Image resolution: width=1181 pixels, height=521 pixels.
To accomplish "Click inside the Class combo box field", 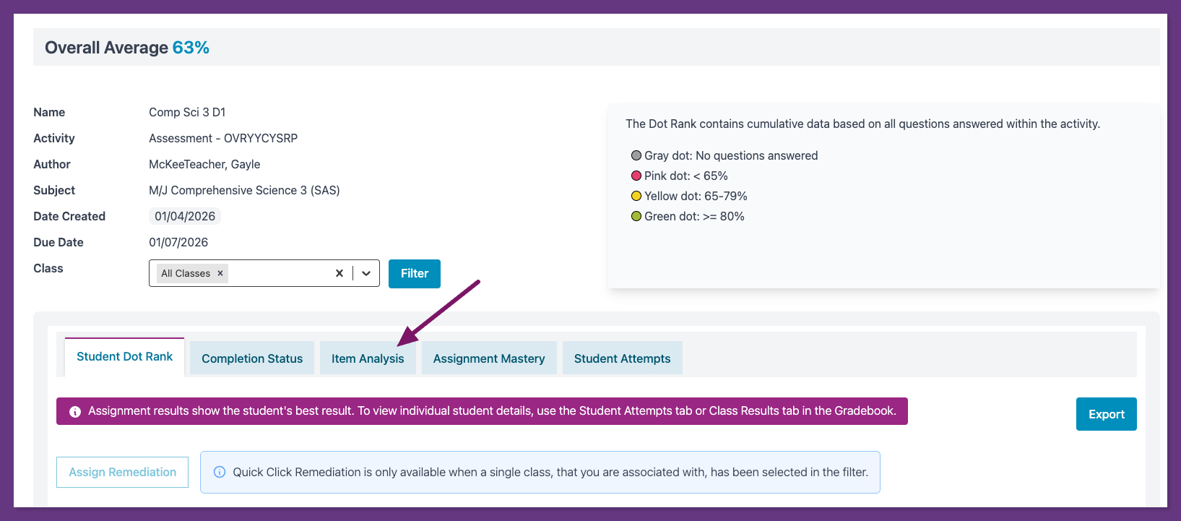I will [278, 273].
